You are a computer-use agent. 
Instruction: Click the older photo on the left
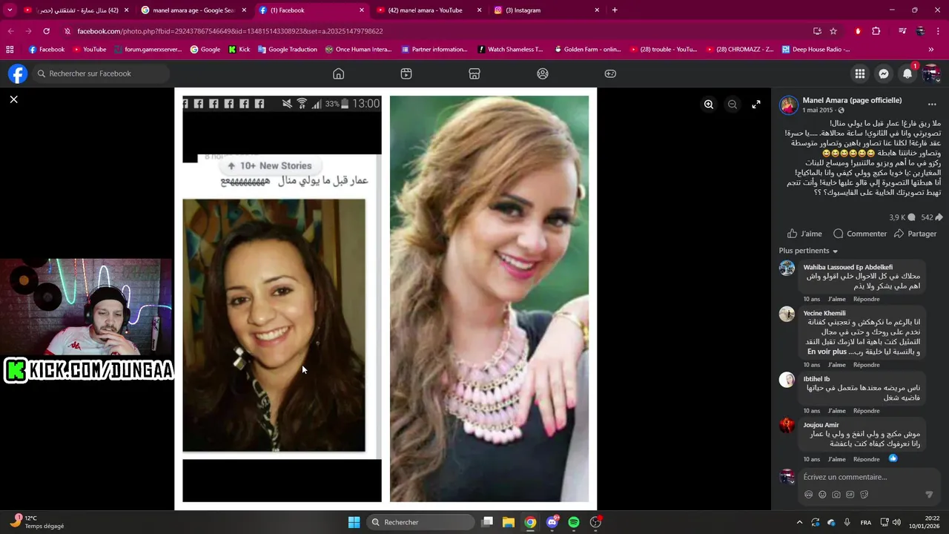tap(274, 325)
